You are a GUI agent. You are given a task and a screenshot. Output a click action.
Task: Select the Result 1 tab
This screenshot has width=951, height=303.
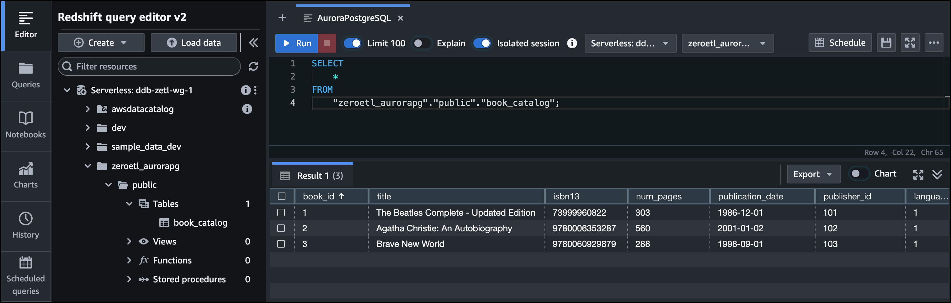pyautogui.click(x=313, y=176)
